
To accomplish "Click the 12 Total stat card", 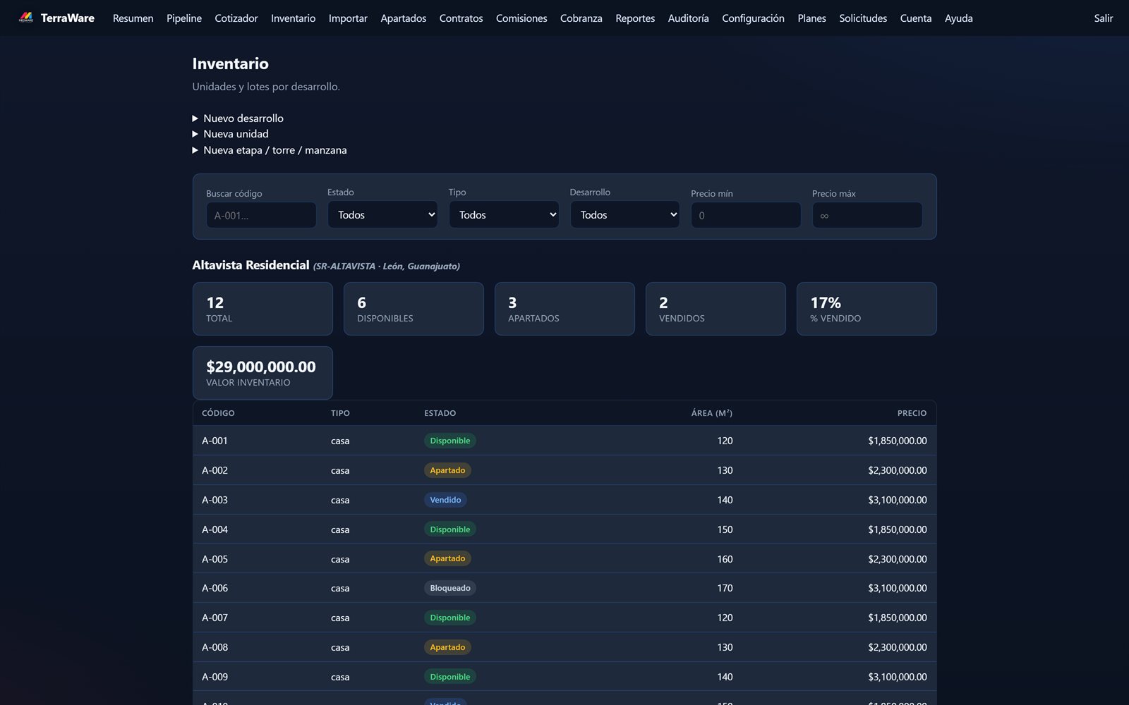I will [x=262, y=309].
